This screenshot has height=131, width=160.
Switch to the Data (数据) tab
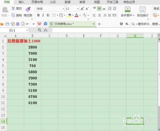tap(68, 2)
